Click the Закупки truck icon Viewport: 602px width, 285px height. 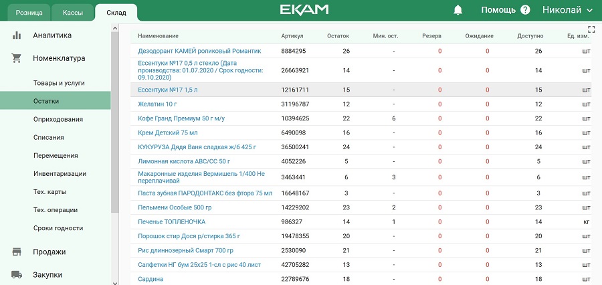pos(17,274)
